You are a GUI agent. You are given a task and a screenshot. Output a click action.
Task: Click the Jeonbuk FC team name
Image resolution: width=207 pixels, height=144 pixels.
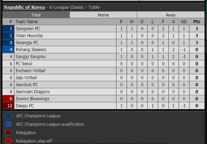(x=27, y=84)
